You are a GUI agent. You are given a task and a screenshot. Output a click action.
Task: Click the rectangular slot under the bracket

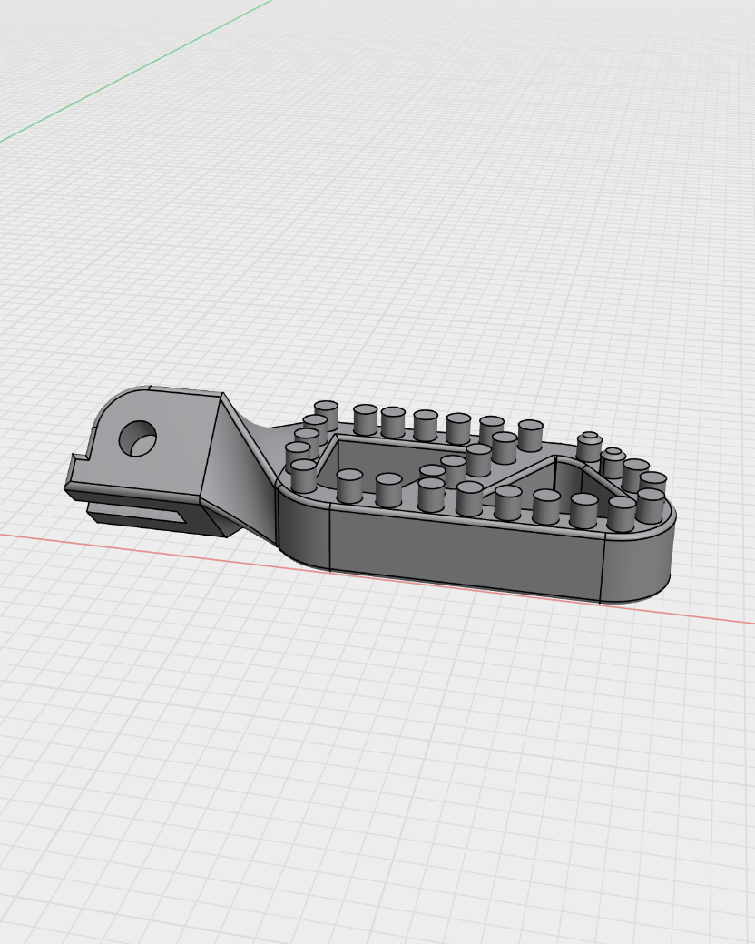pos(137,514)
